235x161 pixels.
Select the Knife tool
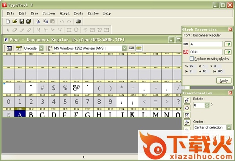pos(22,30)
